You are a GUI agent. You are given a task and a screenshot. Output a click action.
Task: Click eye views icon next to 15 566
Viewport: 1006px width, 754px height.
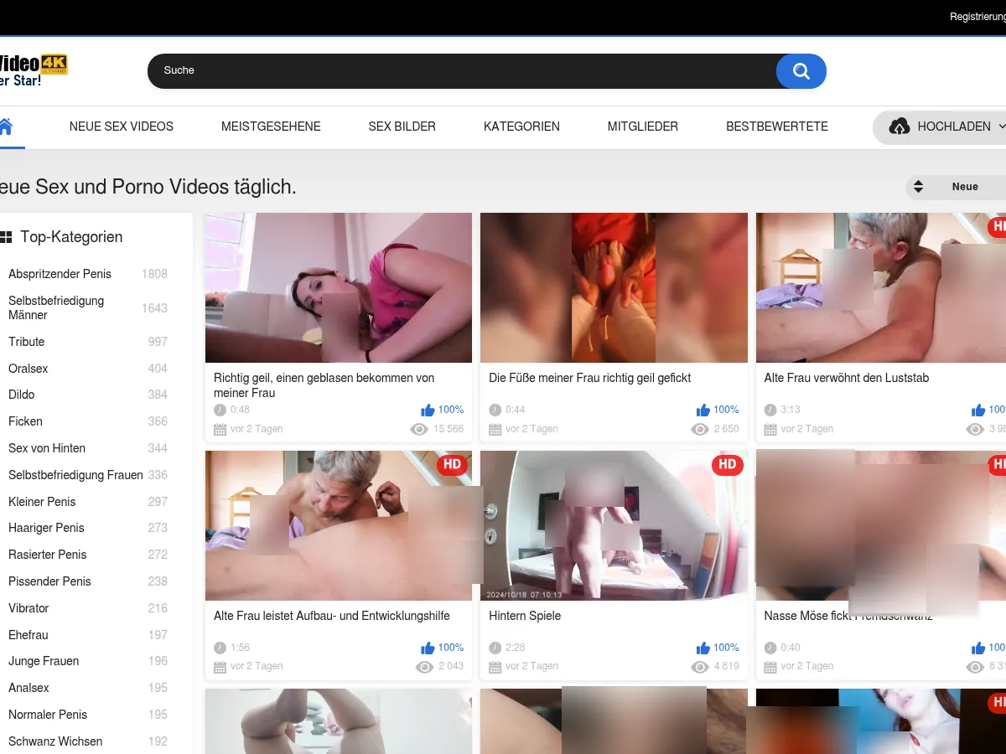point(419,430)
